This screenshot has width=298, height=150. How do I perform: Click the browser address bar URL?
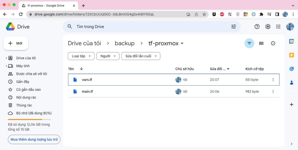(94, 15)
